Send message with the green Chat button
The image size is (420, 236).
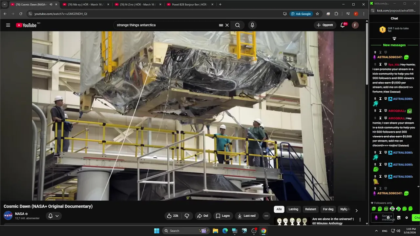pos(416,218)
